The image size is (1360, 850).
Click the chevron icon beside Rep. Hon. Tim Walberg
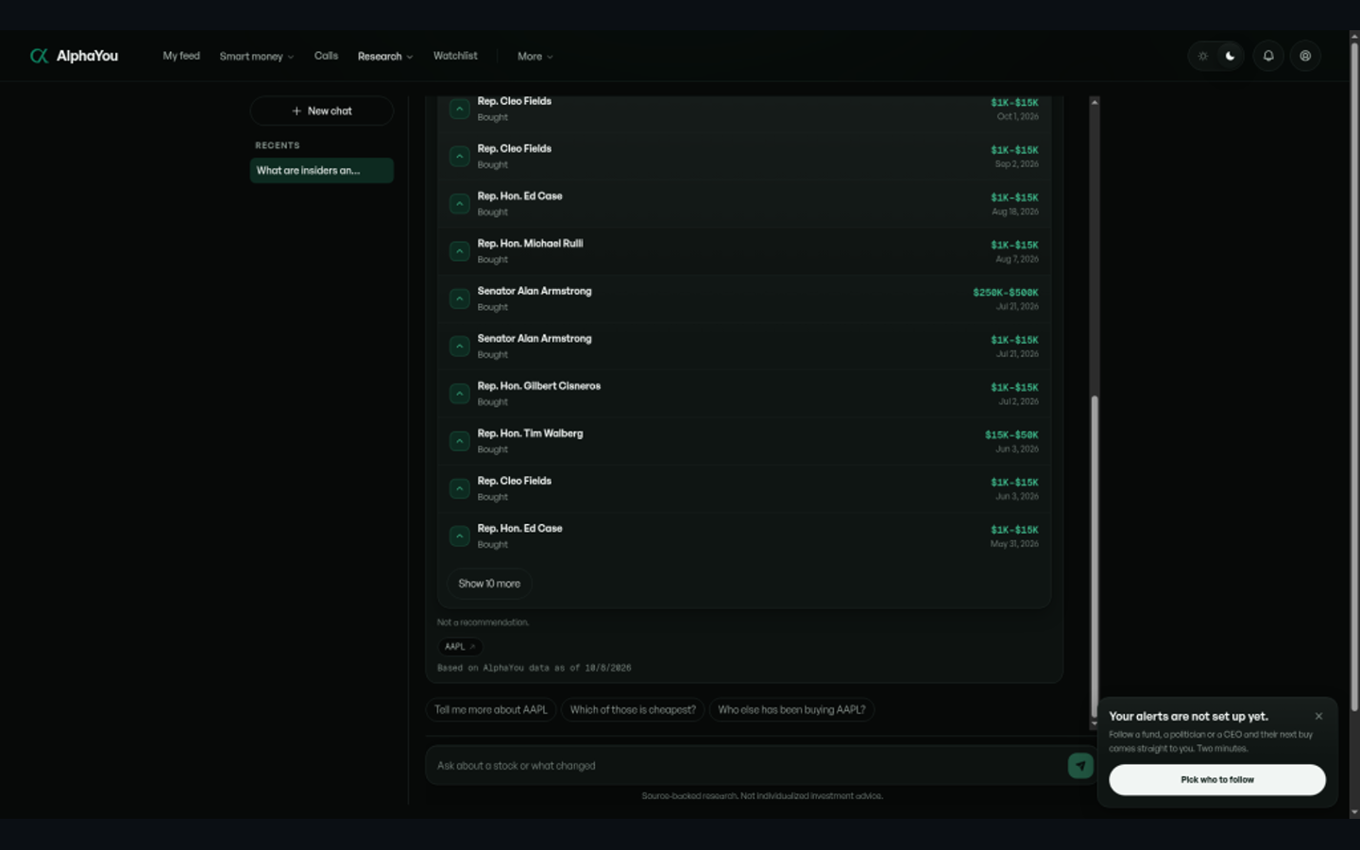[459, 441]
